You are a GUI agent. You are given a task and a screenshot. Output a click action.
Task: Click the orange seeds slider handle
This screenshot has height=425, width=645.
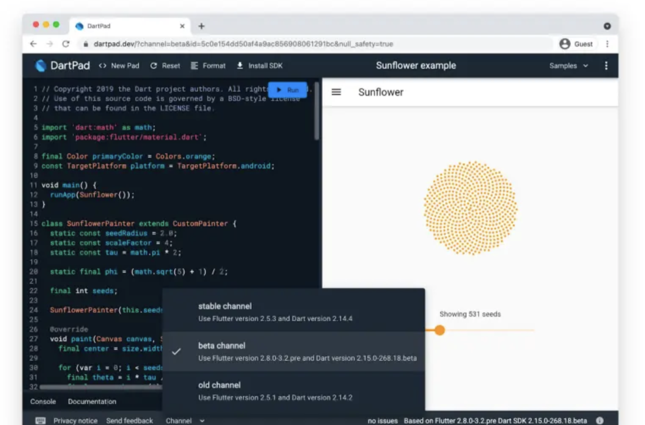(440, 330)
